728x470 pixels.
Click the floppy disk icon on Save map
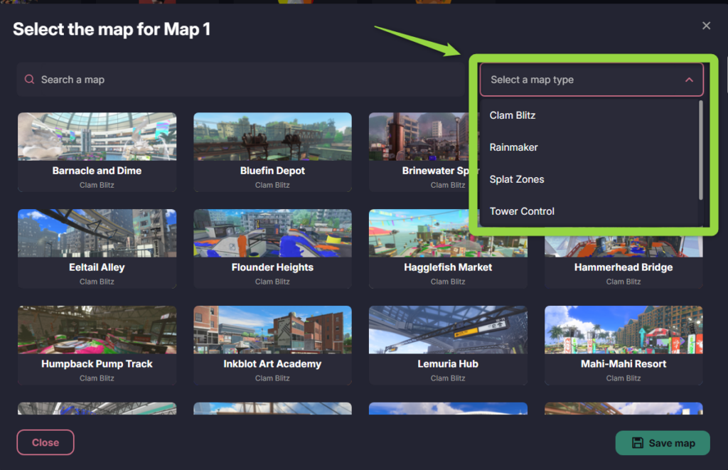pos(638,443)
